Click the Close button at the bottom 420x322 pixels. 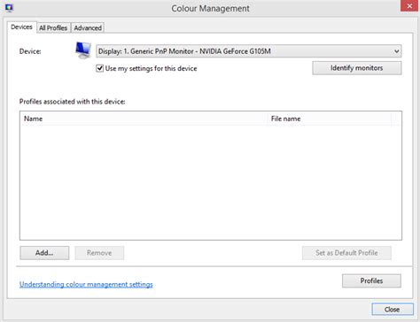(393, 310)
